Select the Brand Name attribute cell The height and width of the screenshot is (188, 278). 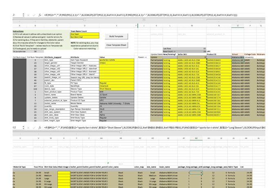[x=85, y=95]
